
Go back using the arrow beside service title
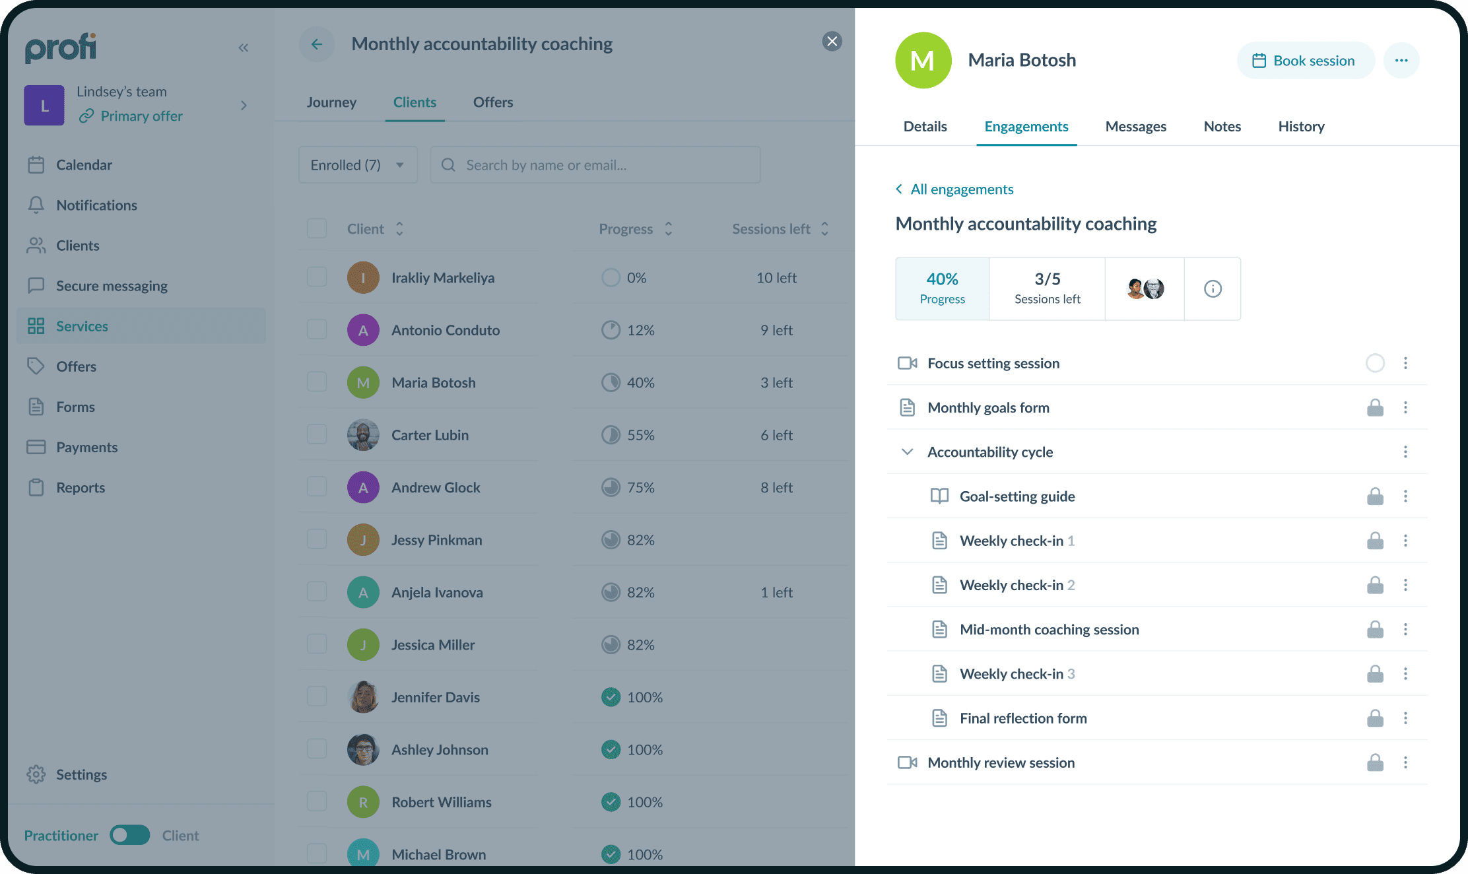click(317, 44)
